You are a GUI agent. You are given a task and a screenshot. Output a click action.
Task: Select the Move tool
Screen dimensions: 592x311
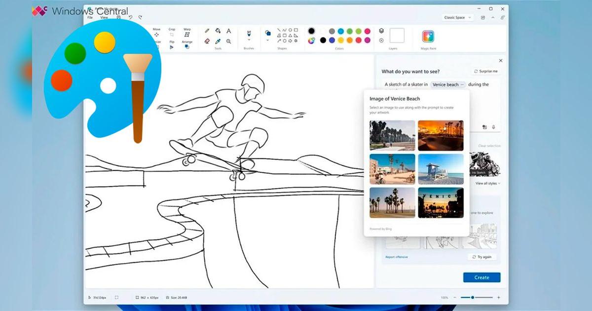click(156, 33)
